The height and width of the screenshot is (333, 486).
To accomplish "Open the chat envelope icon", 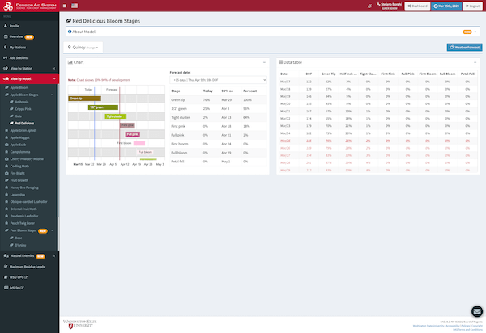I will pyautogui.click(x=477, y=313).
